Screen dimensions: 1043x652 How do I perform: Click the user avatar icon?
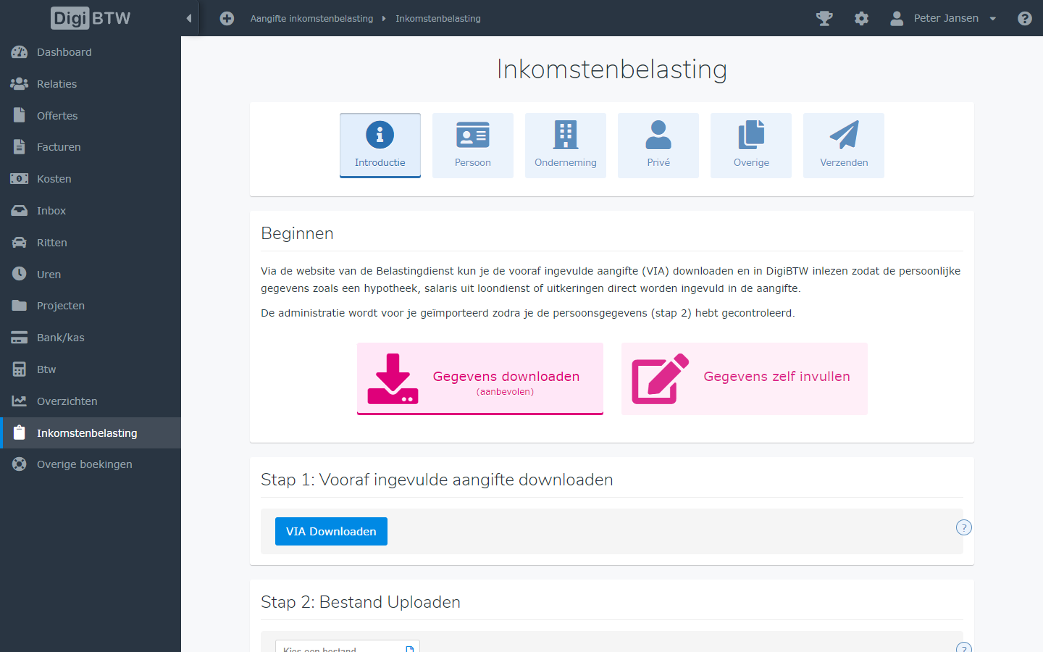tap(897, 19)
